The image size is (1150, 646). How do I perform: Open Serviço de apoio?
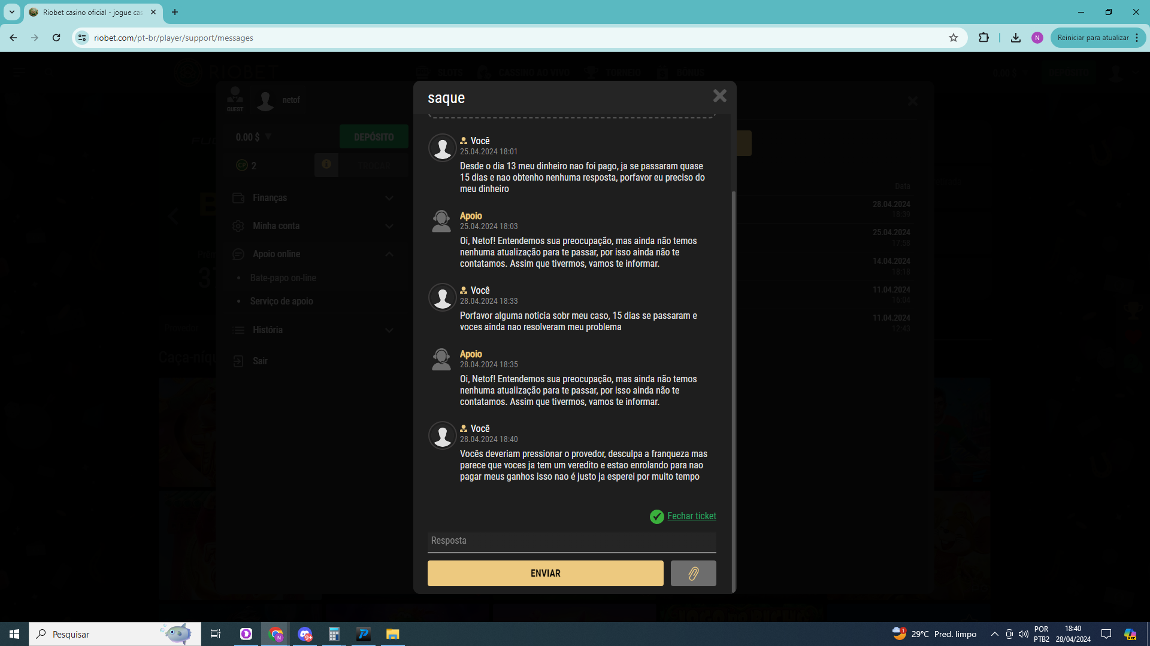coord(282,301)
